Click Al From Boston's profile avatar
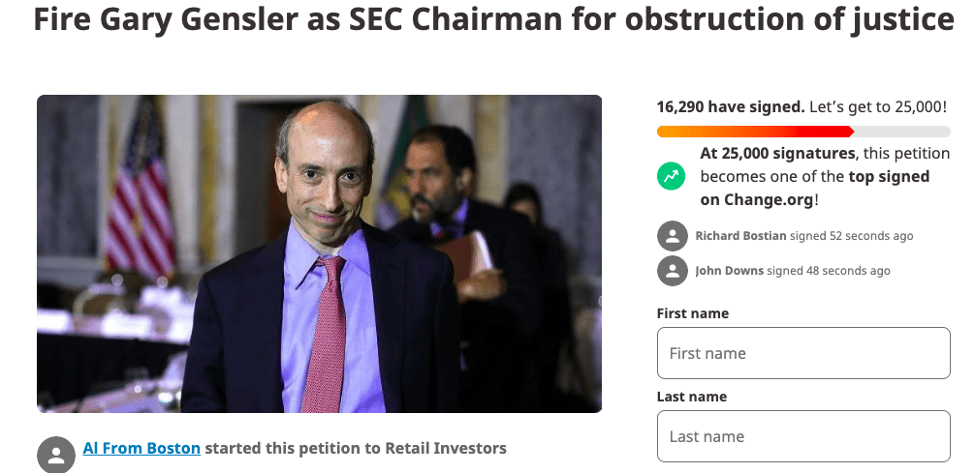This screenshot has width=975, height=473. coord(56,455)
